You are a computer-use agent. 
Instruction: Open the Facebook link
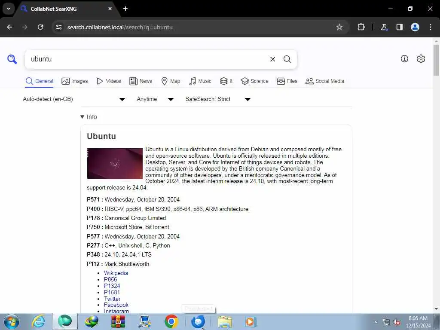116,305
